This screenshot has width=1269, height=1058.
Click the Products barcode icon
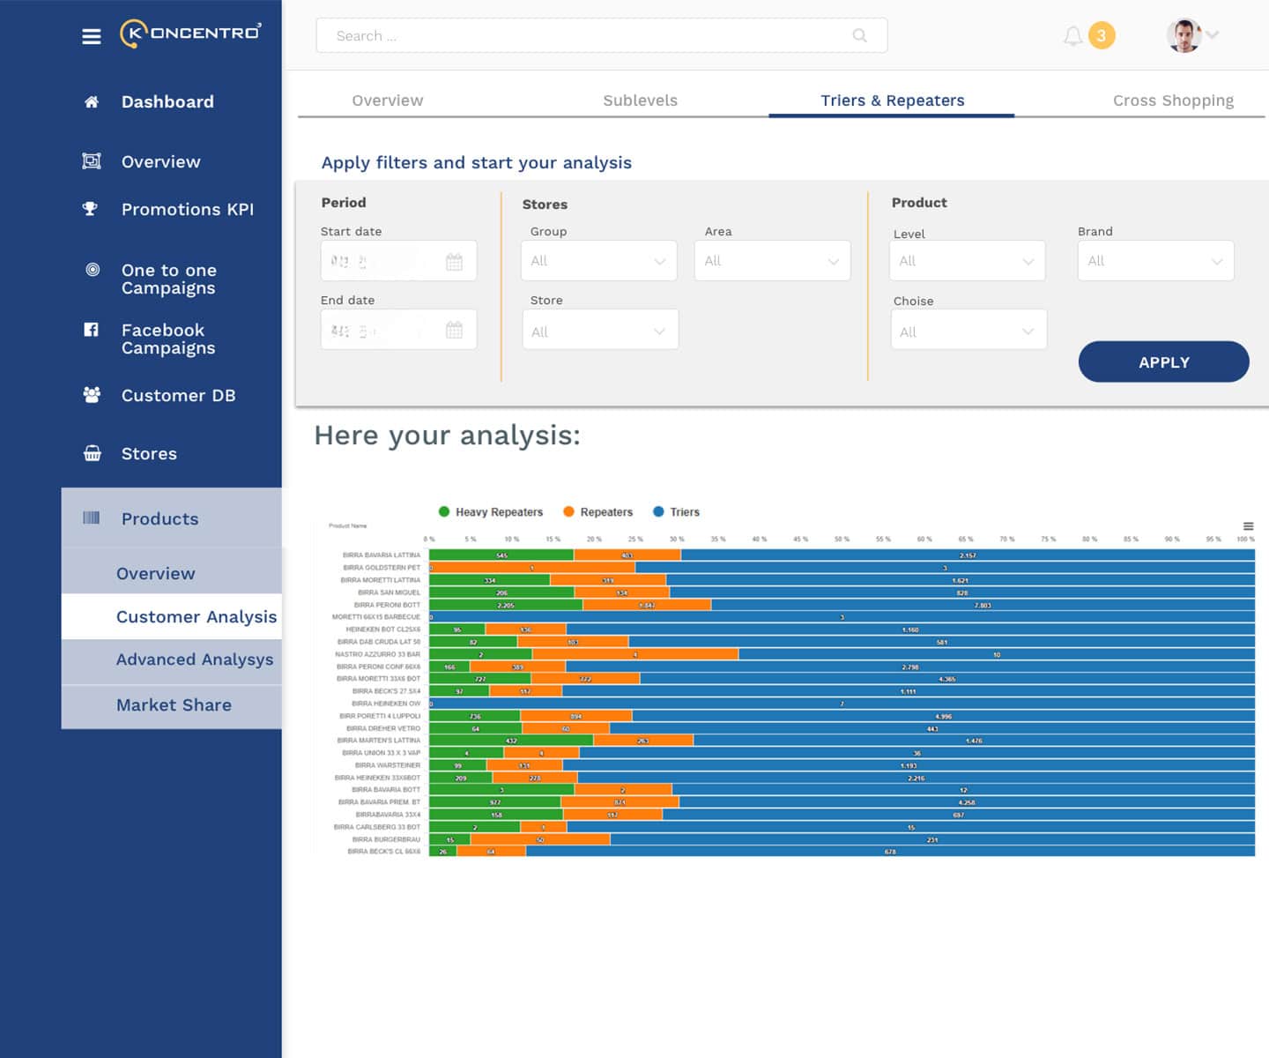tap(92, 518)
